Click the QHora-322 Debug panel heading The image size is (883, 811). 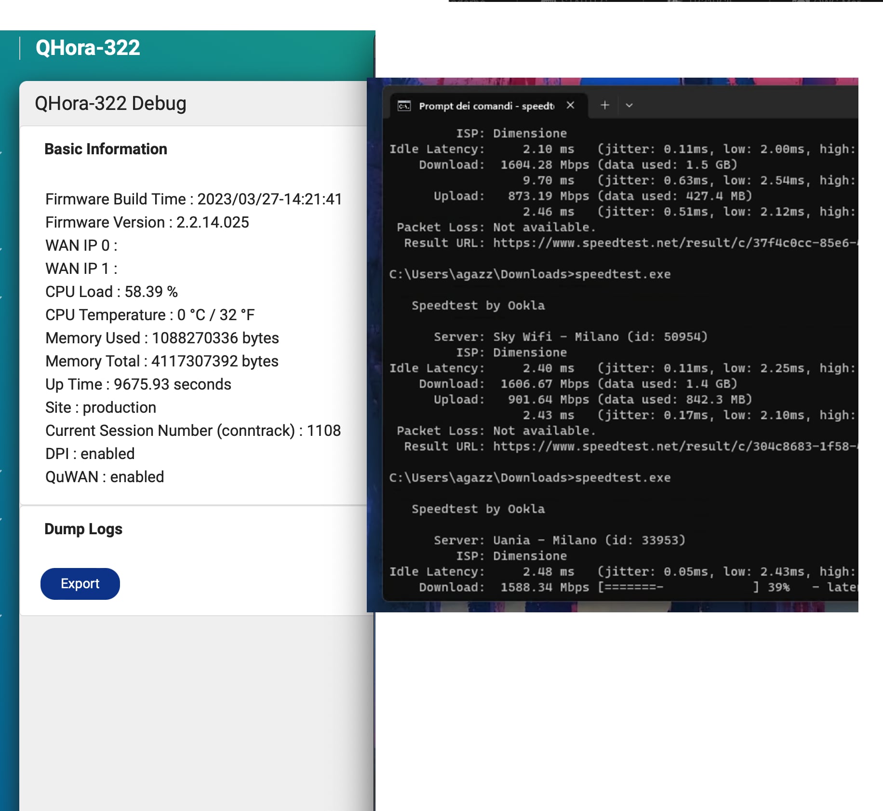(x=110, y=104)
